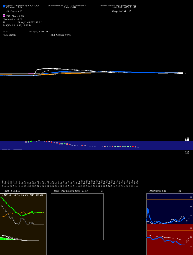The image size is (193, 255).
Task: Click the 'BUY Slowing @ 0%' signal text
Action: pyautogui.click(x=61, y=35)
